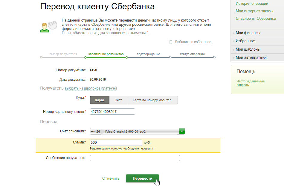Image resolution: width=284 pixels, height=186 pixels.
Task: Click the Введите сумму hint text
Action: [122, 149]
